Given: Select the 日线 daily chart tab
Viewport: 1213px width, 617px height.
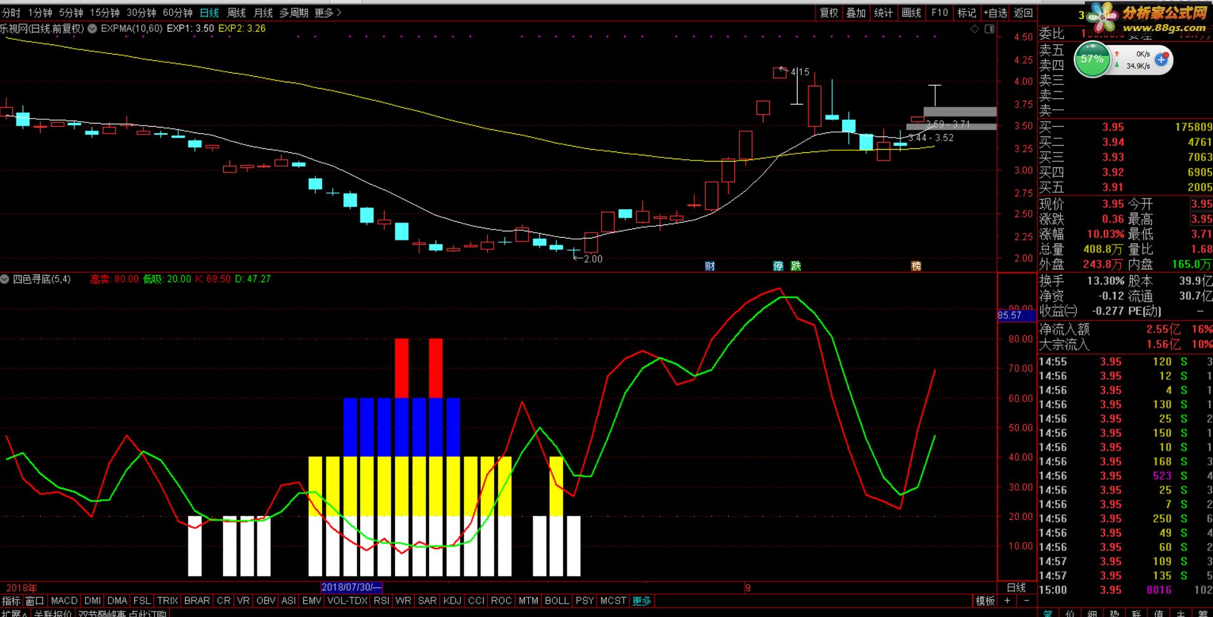Looking at the screenshot, I should [209, 13].
